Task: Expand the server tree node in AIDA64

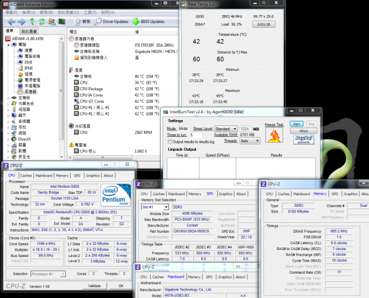Action: (9, 110)
